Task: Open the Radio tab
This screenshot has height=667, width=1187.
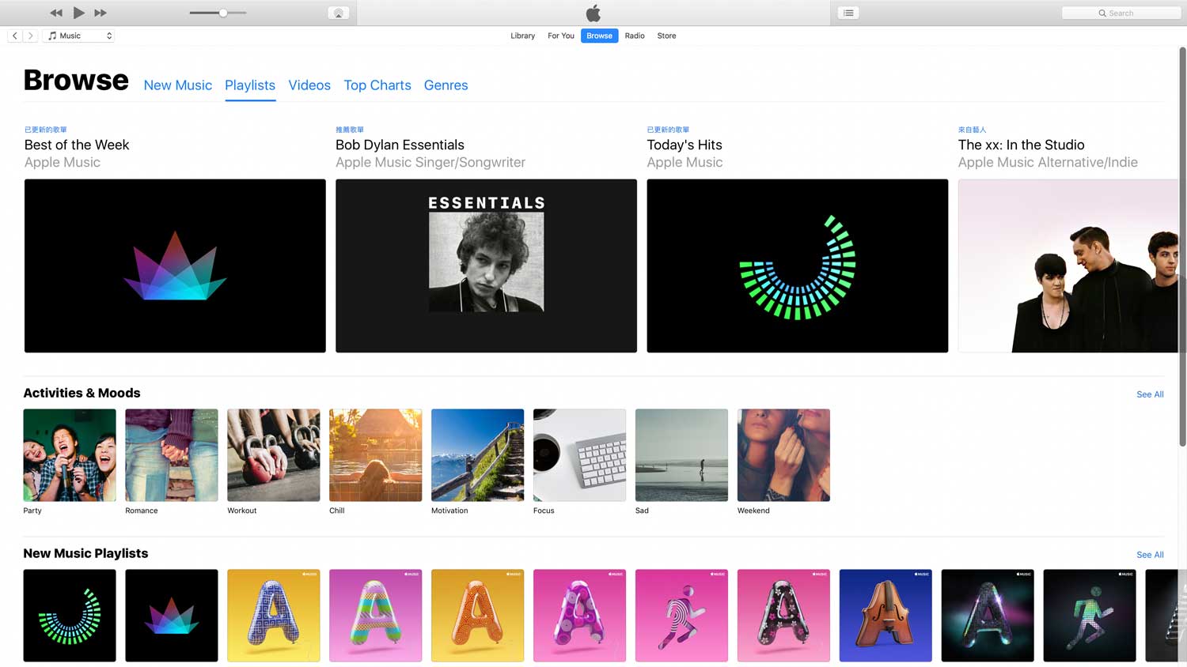Action: tap(635, 36)
